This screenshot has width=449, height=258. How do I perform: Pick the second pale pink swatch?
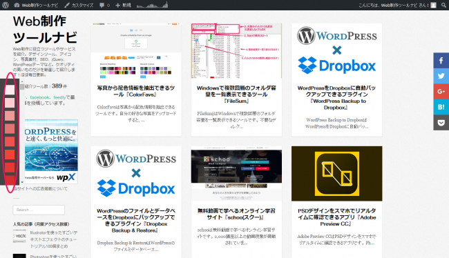10,103
